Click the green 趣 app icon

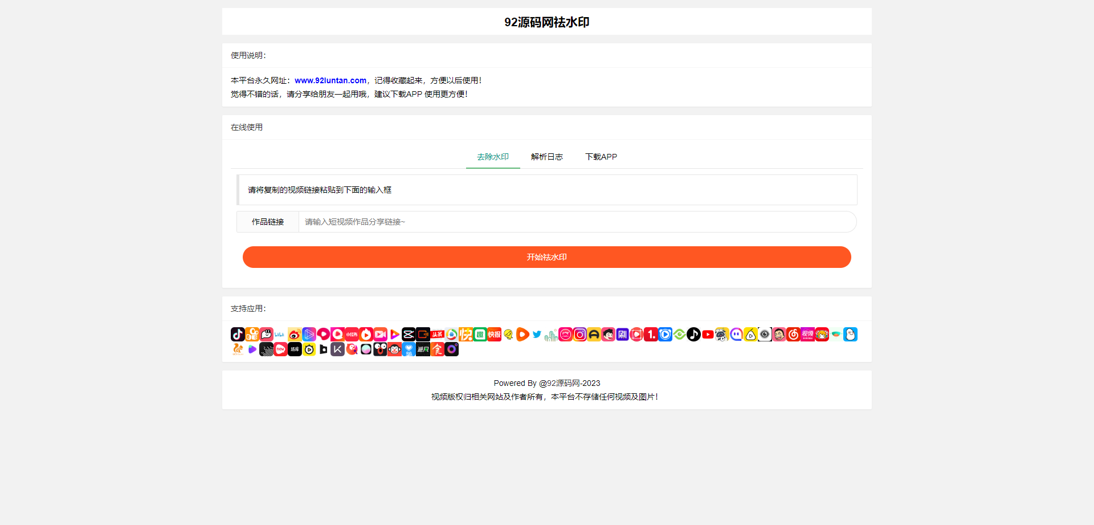pos(480,334)
